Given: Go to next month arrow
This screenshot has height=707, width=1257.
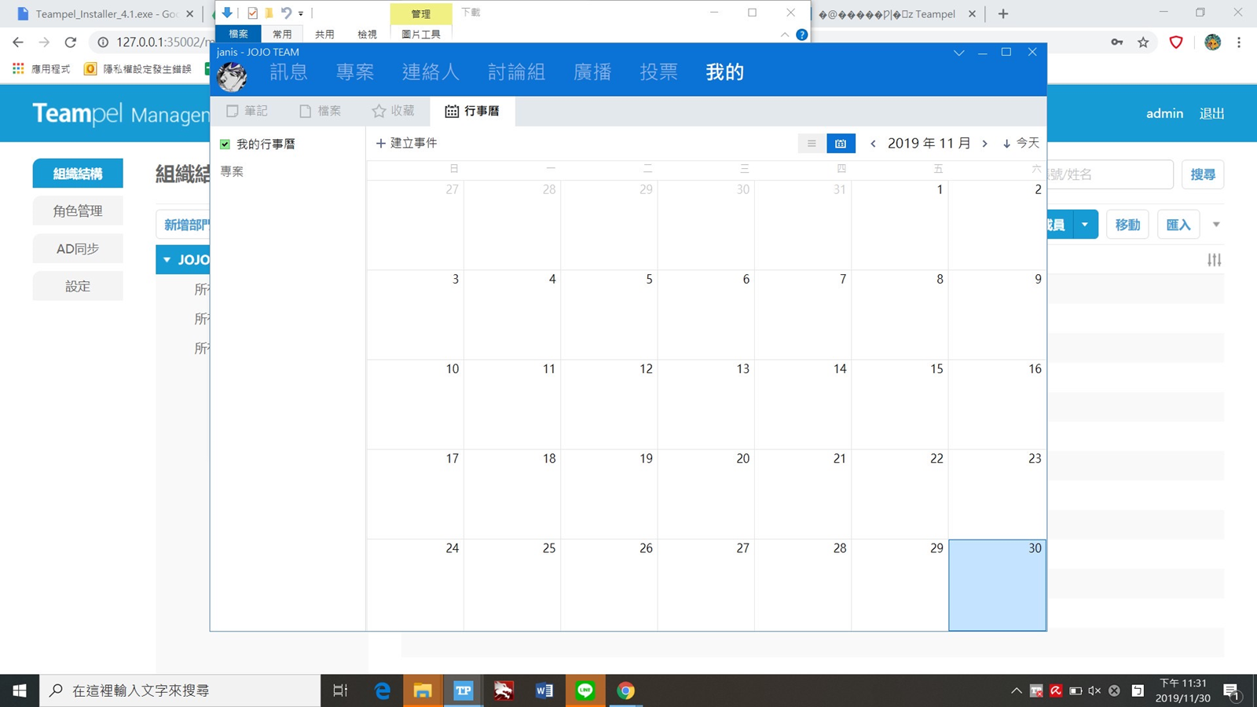Looking at the screenshot, I should point(984,144).
